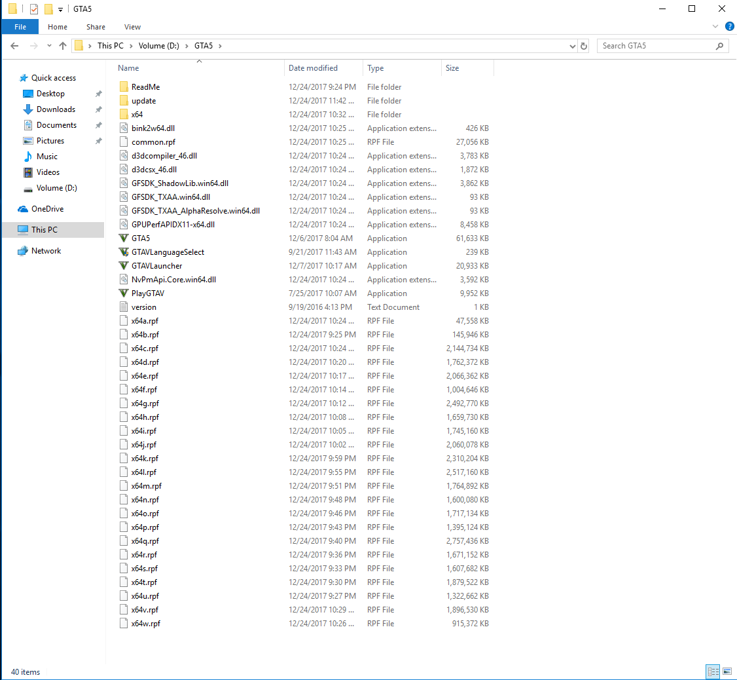Expand This PC breadcrumb chevron
The image size is (737, 680).
coord(131,46)
